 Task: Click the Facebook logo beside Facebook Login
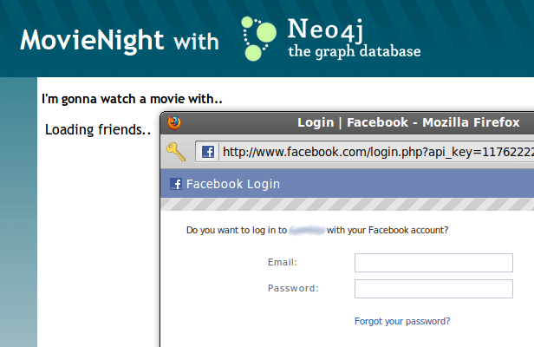pos(176,184)
